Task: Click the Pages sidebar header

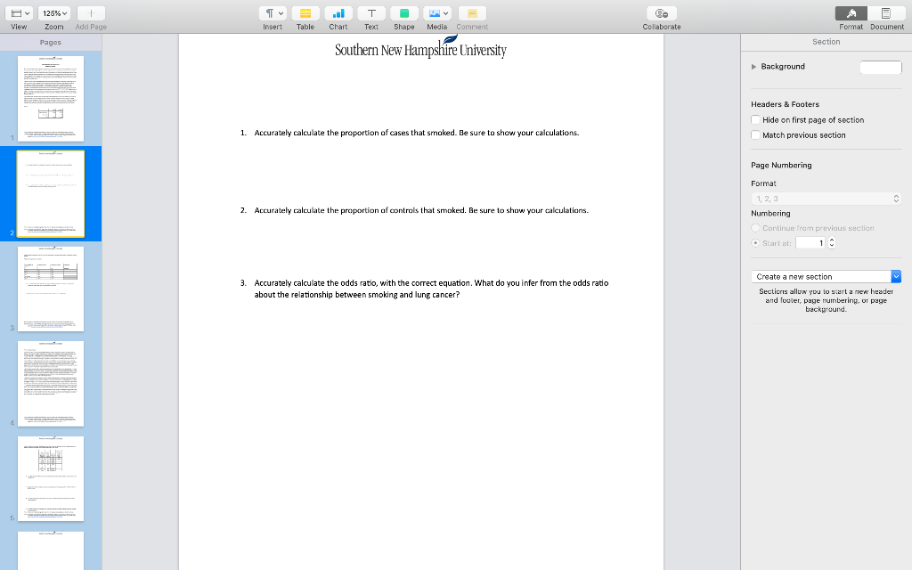Action: pos(51,43)
